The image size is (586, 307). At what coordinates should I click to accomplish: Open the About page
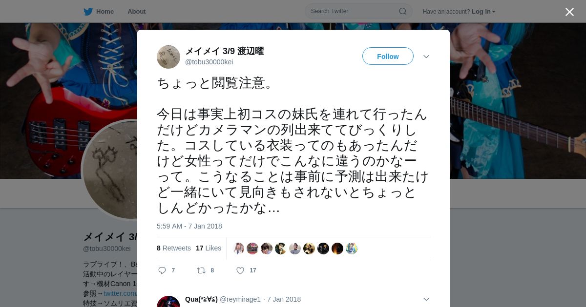137,12
